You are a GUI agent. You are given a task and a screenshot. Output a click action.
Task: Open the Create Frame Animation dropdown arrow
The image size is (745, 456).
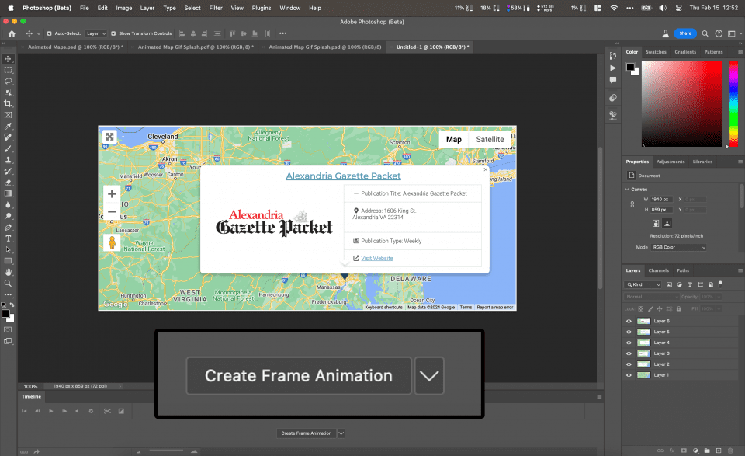(429, 375)
